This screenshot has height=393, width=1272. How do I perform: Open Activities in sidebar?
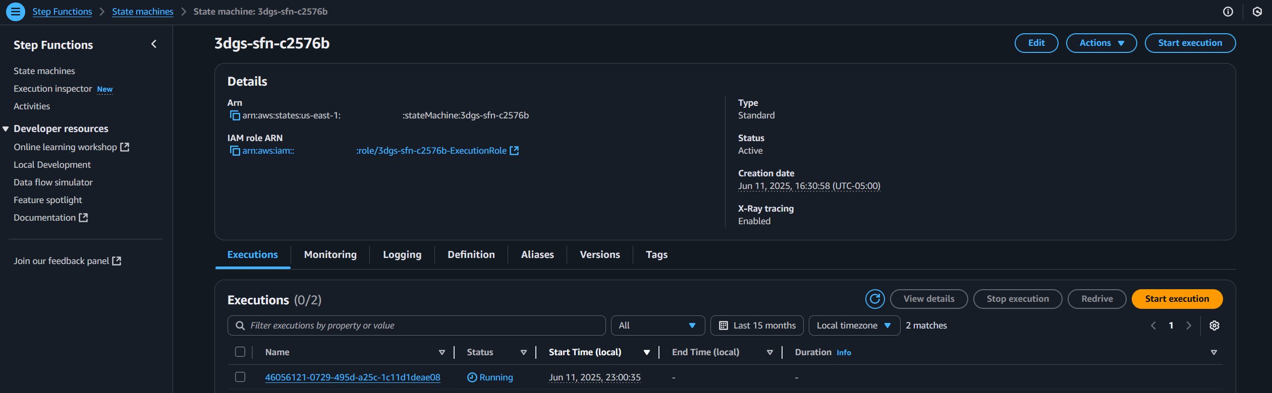coord(32,106)
